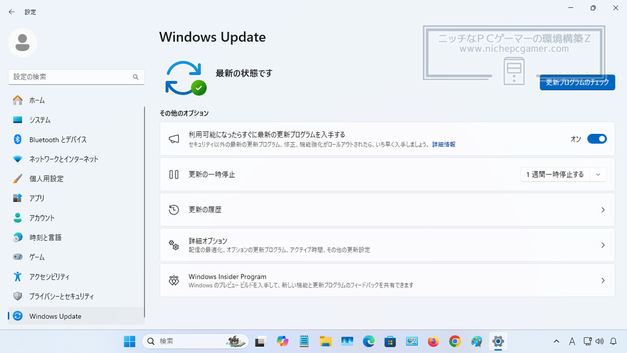Viewport: 627px width, 353px height.
Task: Click the システム monitor icon
Action: 18,120
